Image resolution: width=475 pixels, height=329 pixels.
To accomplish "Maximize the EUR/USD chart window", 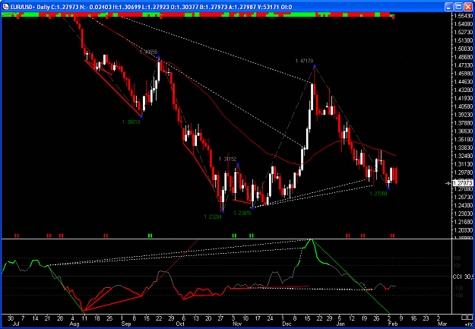I will pos(458,6).
